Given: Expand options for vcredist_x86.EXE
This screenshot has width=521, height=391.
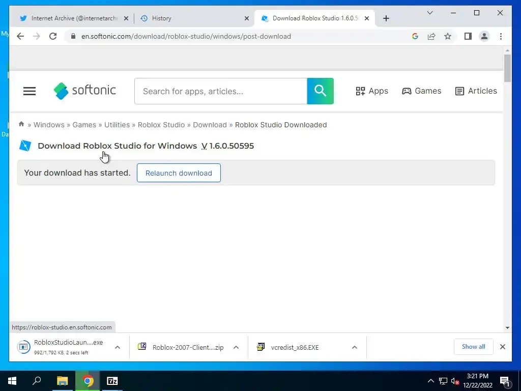Looking at the screenshot, I should tap(355, 347).
